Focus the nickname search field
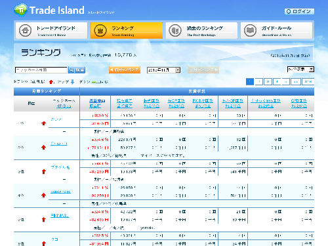This screenshot has width=328, height=246. point(41,70)
